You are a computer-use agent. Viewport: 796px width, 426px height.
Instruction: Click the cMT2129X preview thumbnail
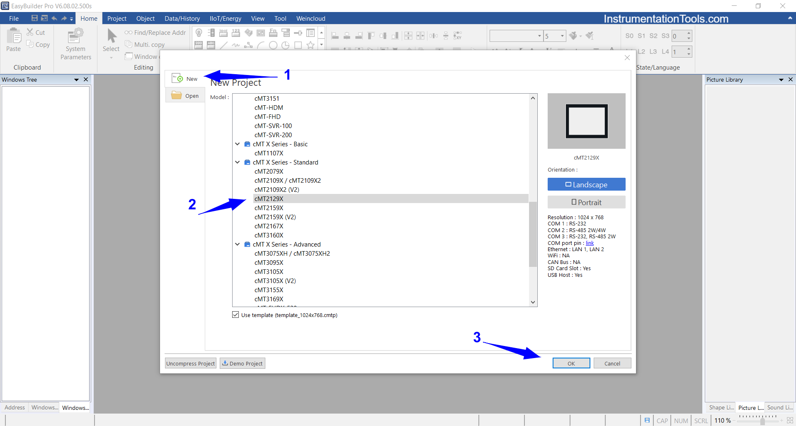click(586, 121)
